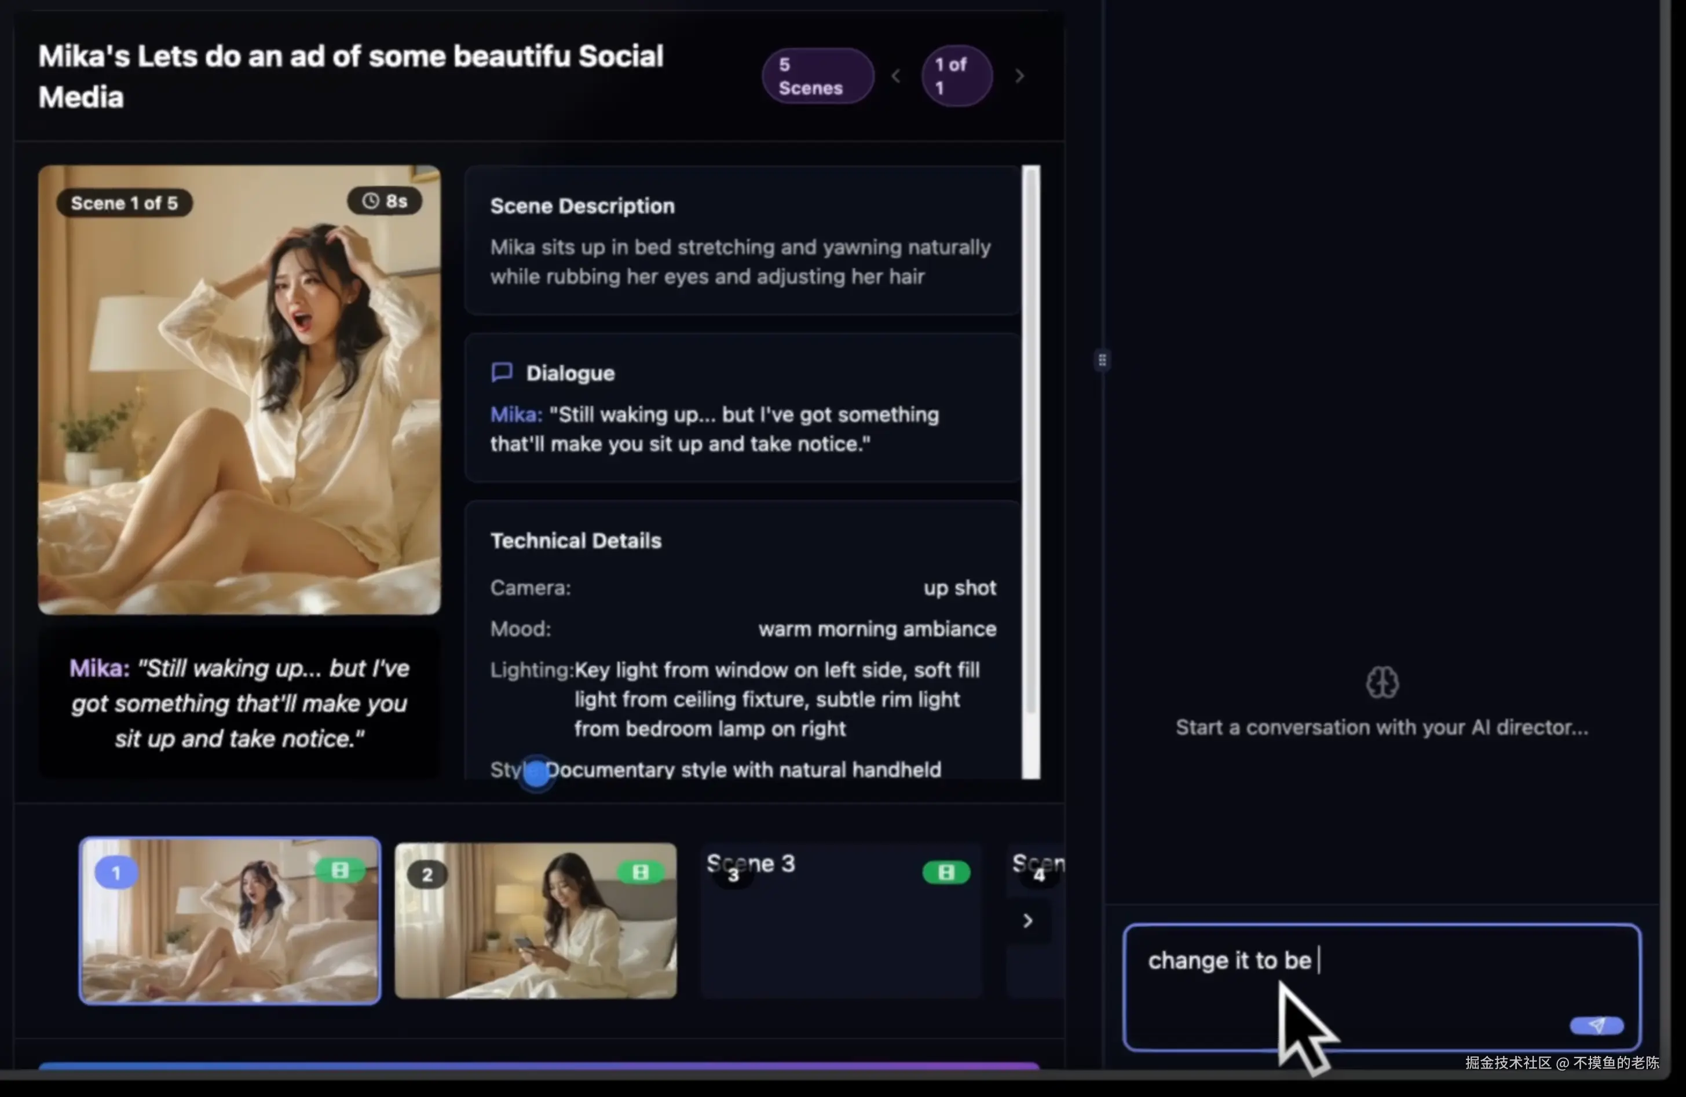This screenshot has height=1097, width=1686.
Task: Go to next version with right chevron
Action: [x=1019, y=76]
